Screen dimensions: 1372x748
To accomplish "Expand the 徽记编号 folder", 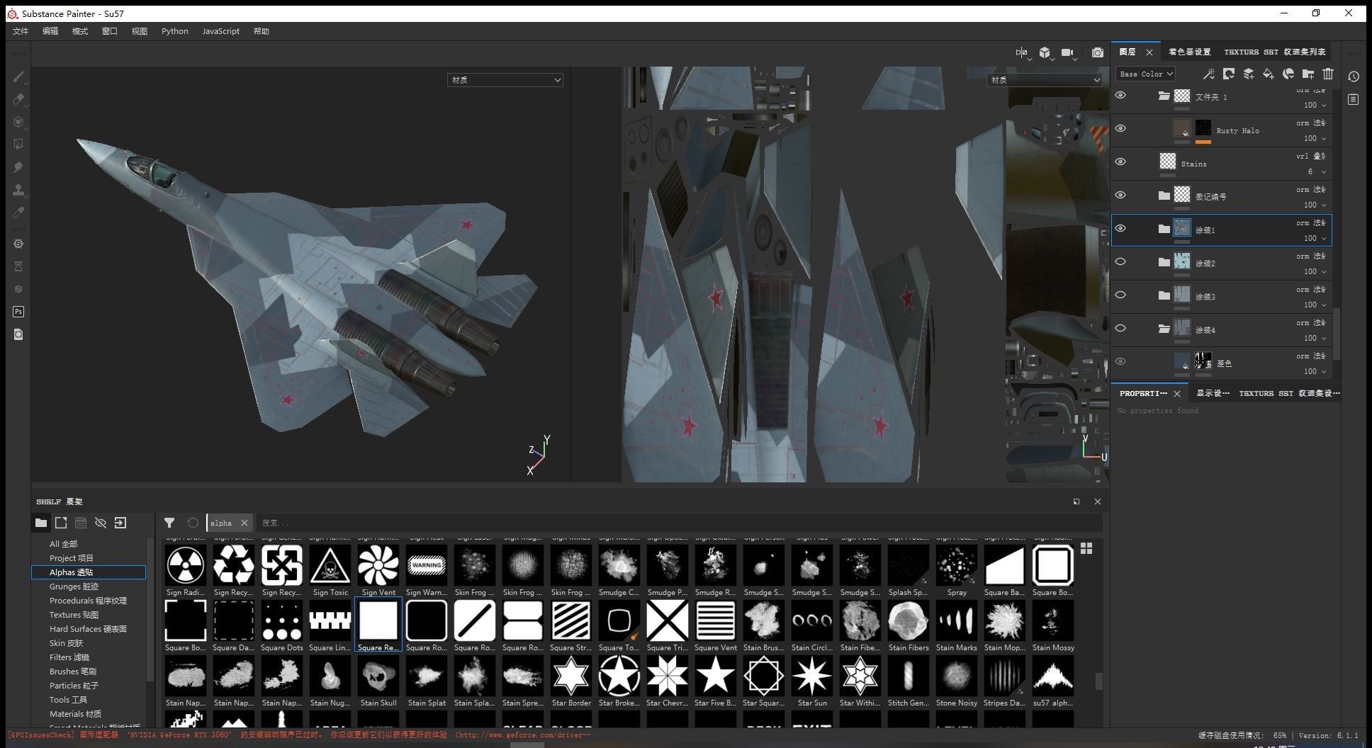I will click(x=1164, y=195).
